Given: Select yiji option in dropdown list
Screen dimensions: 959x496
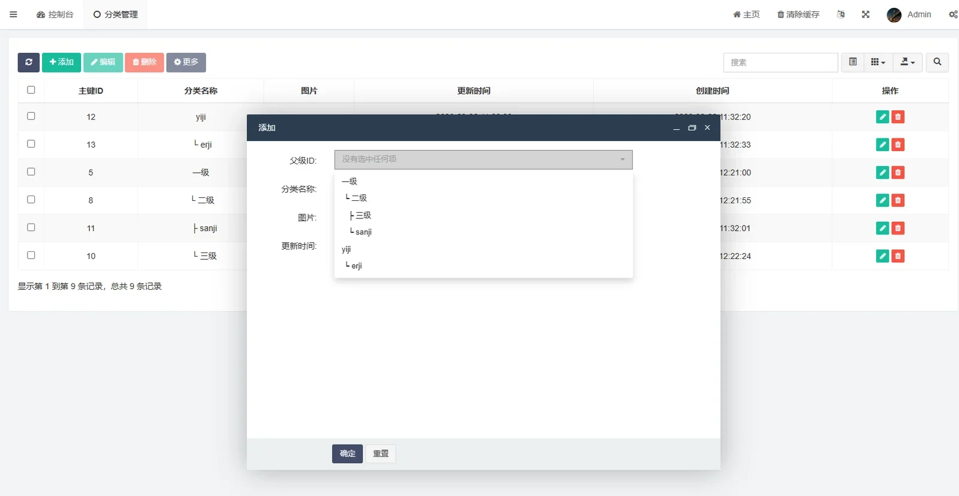Looking at the screenshot, I should pos(483,249).
